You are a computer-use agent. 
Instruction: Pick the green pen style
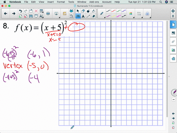(x=119, y=11)
